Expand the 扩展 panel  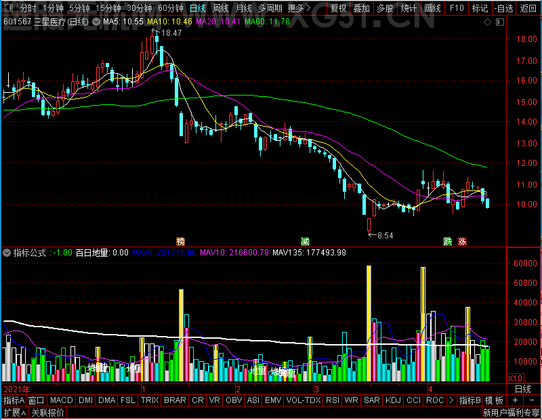(x=15, y=413)
